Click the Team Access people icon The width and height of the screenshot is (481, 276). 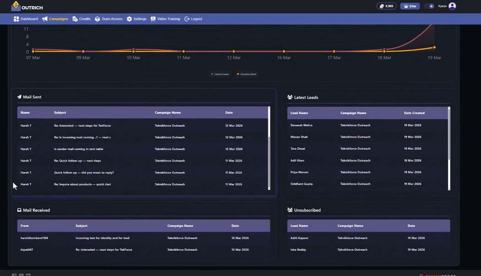click(x=97, y=19)
